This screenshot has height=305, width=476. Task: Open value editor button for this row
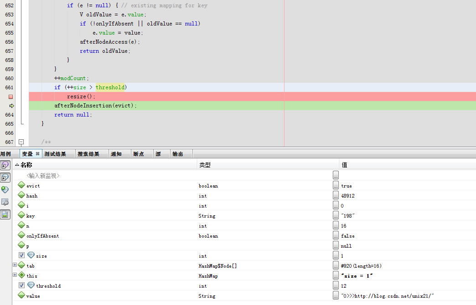click(336, 275)
